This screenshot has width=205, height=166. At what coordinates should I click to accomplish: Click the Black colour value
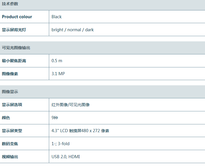pos(57,17)
